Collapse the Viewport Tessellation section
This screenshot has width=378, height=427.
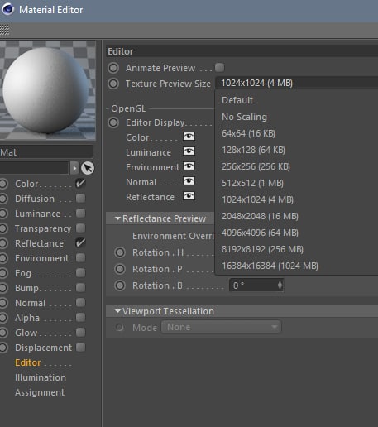coord(117,311)
